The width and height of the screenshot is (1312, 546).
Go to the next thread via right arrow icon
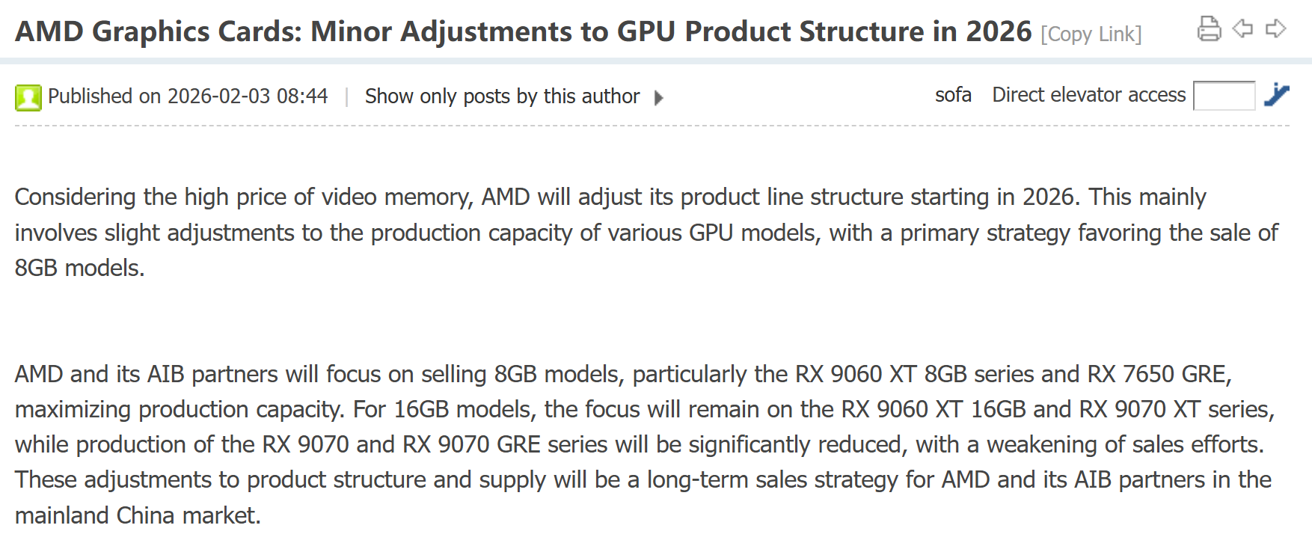(x=1277, y=27)
